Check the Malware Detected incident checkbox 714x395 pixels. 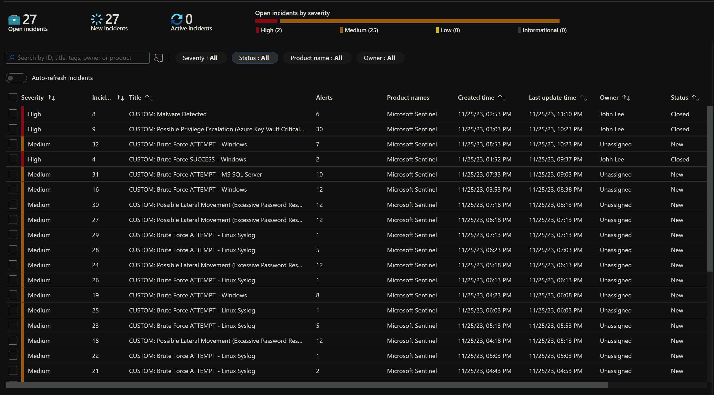[x=13, y=114]
